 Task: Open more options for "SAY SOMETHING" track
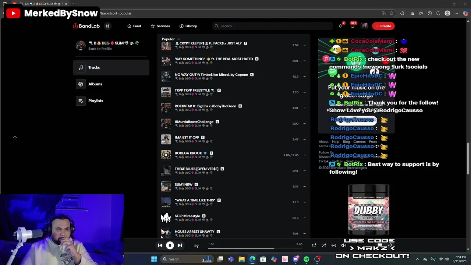[x=304, y=61]
